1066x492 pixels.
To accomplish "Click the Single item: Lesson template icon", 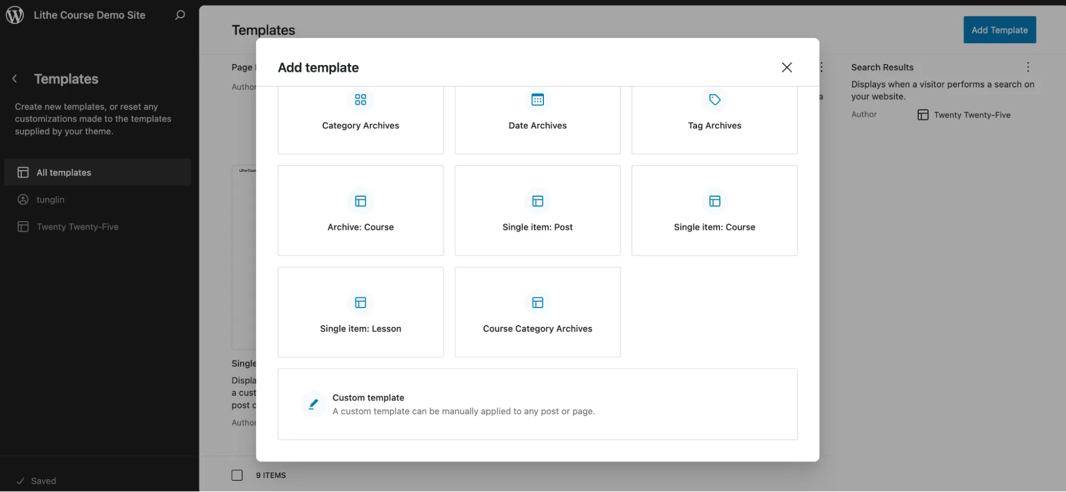I will [x=360, y=302].
